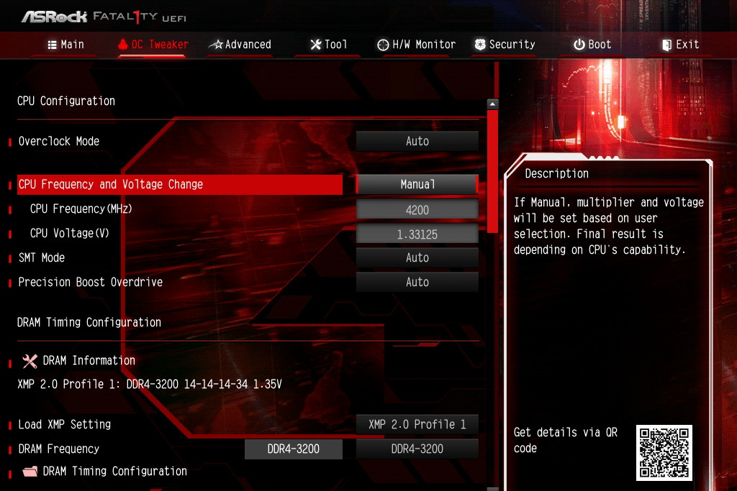Go to the Tool tab

(x=328, y=45)
